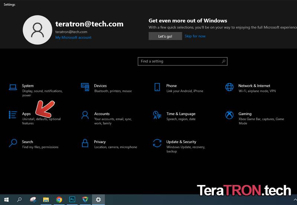Open the Privacy padlock icon
The image size is (297, 205).
(x=85, y=143)
